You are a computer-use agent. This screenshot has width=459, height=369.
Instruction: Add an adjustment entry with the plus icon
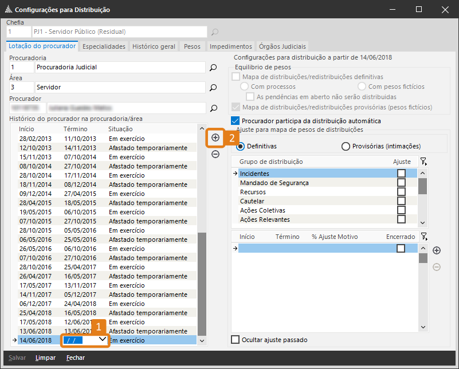point(436,250)
